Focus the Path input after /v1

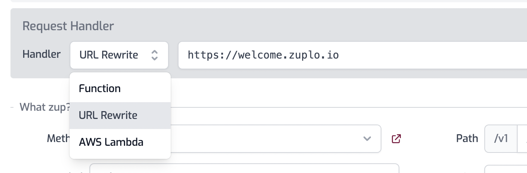[x=523, y=139]
